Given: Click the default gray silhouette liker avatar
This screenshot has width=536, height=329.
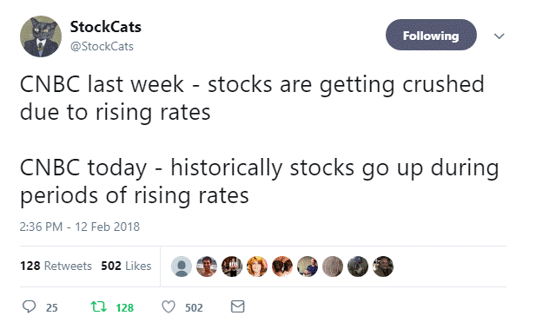Looking at the screenshot, I should 182,266.
